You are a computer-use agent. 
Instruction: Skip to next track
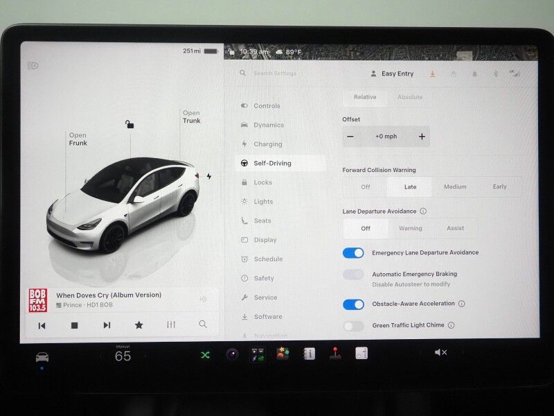point(107,325)
